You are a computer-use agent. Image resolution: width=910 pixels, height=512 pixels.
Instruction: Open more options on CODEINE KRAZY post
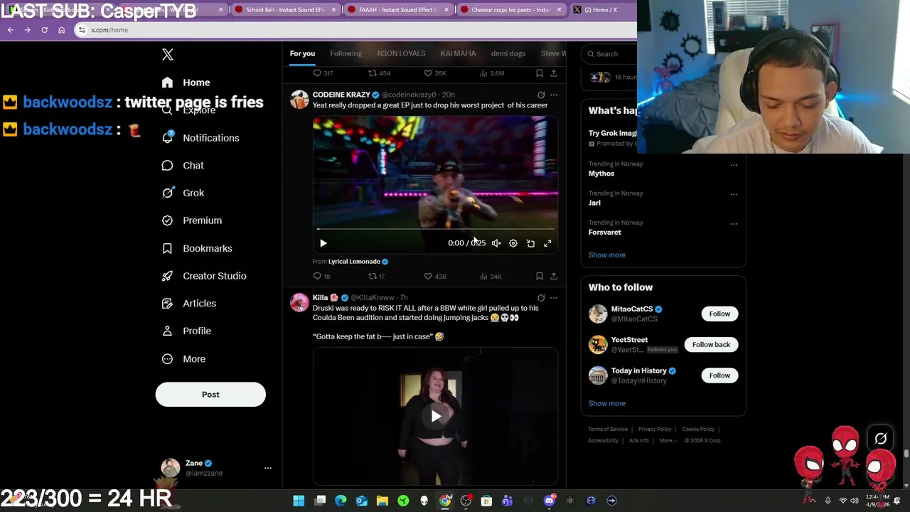[554, 95]
